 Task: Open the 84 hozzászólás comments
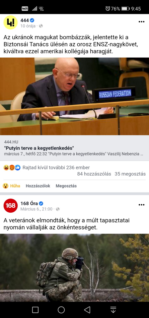94,174
